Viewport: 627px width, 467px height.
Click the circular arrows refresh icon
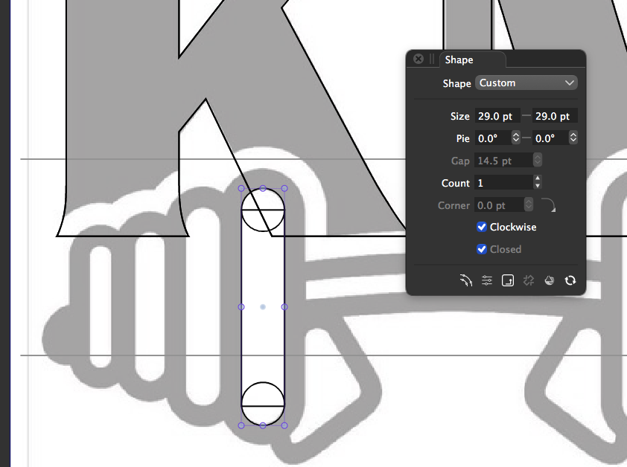[570, 280]
